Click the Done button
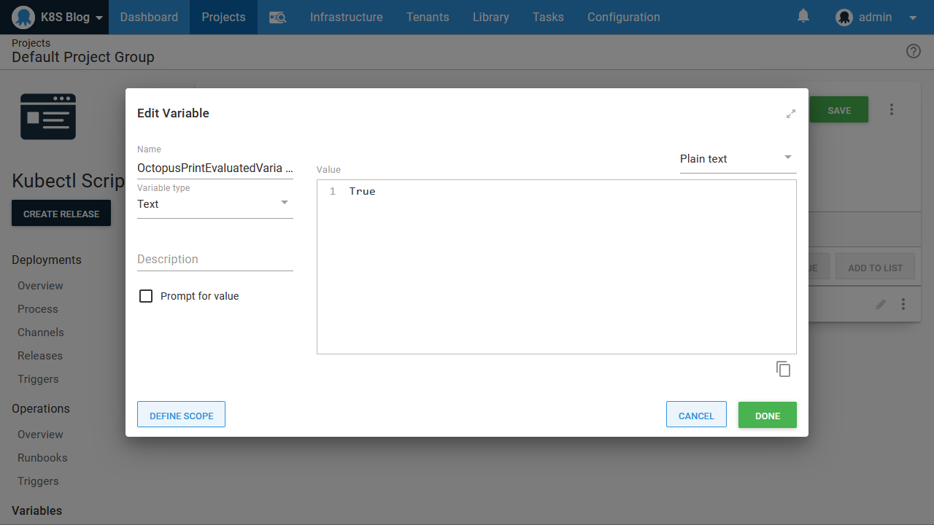The image size is (934, 525). tap(767, 415)
